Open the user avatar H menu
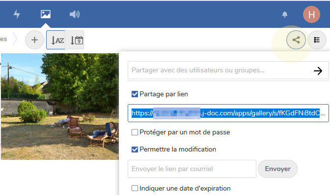 [x=311, y=15]
